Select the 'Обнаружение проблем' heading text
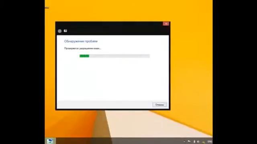The width and height of the screenshot is (257, 144). [81, 41]
